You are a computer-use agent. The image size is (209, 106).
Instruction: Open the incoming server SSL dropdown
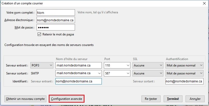click(x=160, y=65)
